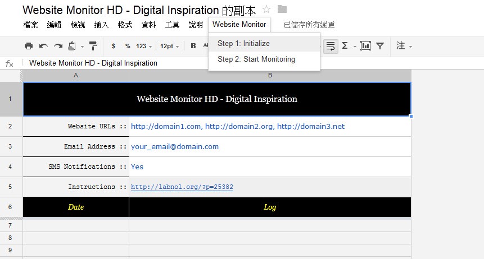This screenshot has width=484, height=259.
Task: Click the document title text
Action: tap(139, 10)
